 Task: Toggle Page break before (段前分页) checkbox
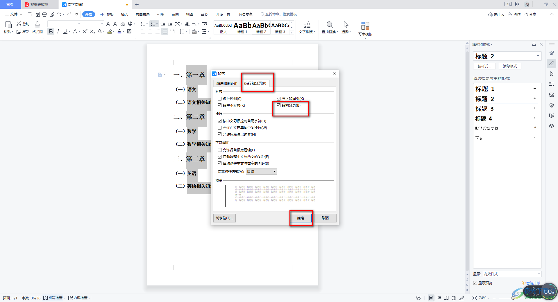(x=279, y=105)
